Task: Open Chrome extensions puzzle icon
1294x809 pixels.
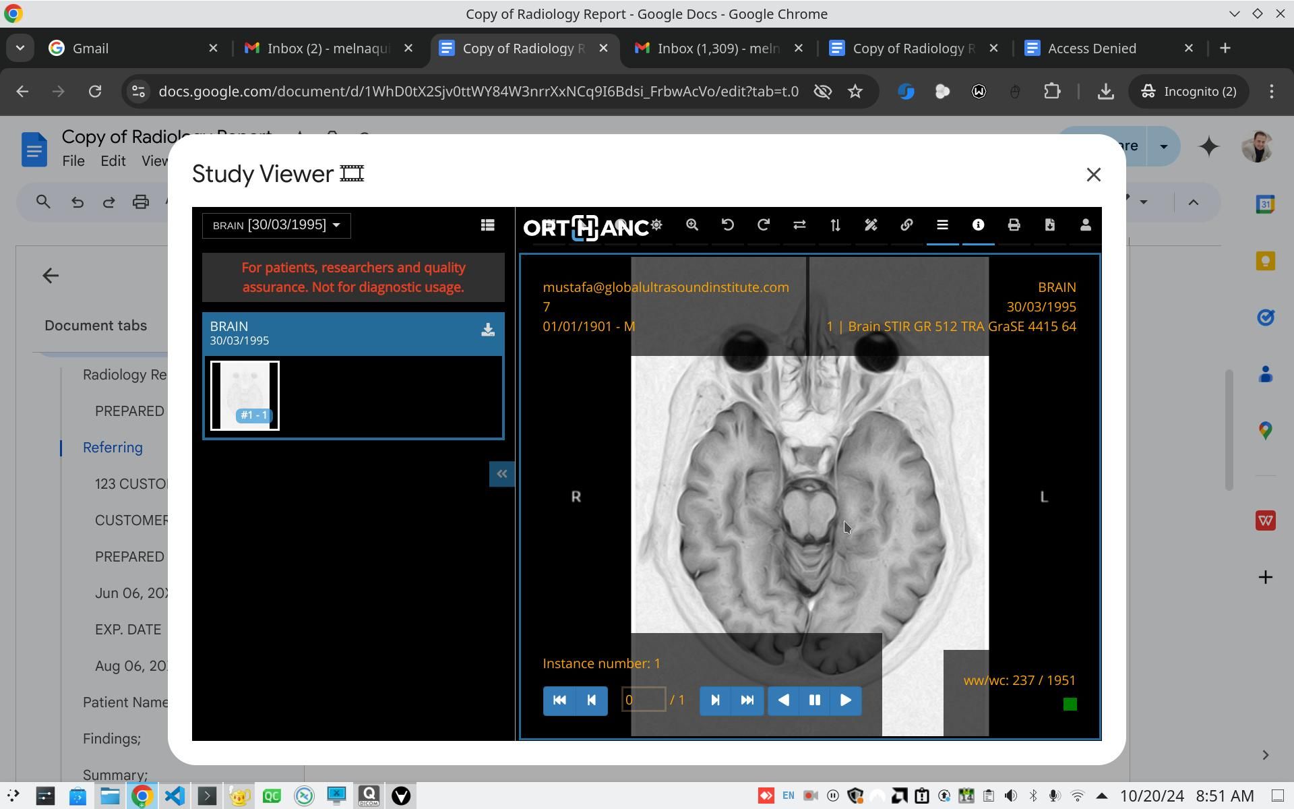Action: pos(1052,92)
